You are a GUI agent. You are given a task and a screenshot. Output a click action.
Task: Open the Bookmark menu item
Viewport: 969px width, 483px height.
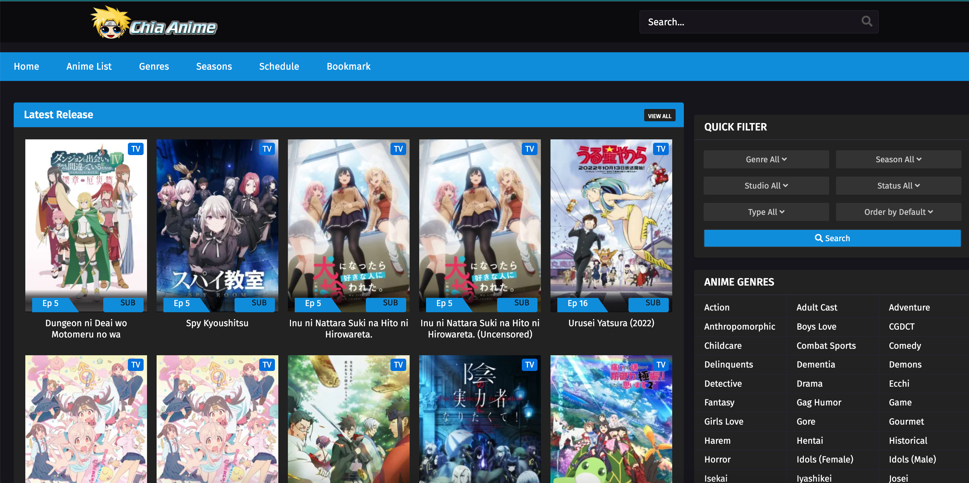click(x=348, y=66)
